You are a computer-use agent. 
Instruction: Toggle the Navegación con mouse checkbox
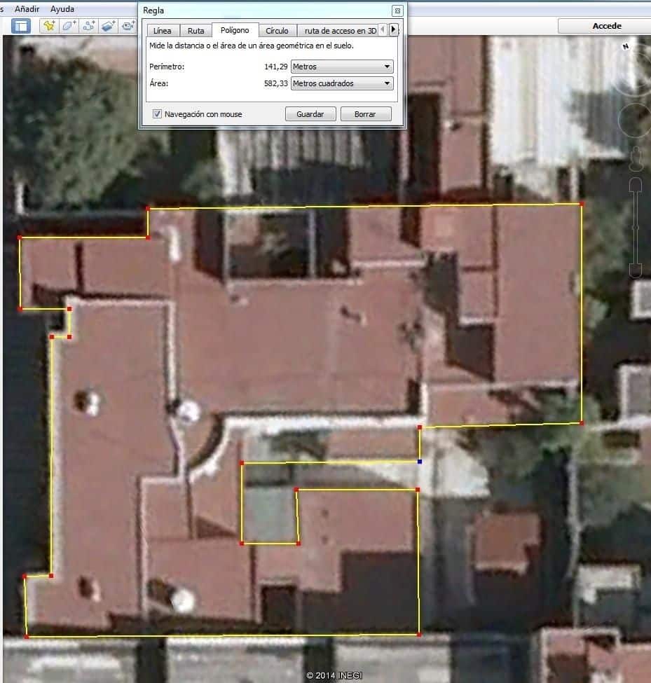tap(158, 113)
